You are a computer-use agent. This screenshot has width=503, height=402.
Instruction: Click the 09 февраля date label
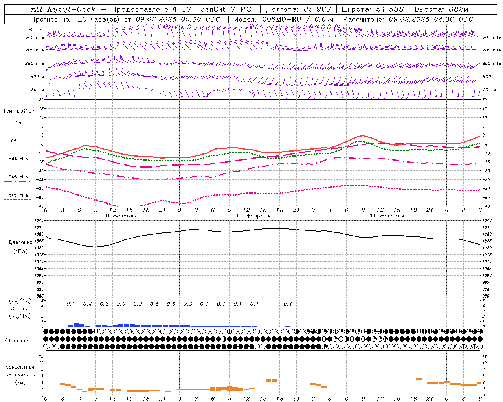point(119,216)
